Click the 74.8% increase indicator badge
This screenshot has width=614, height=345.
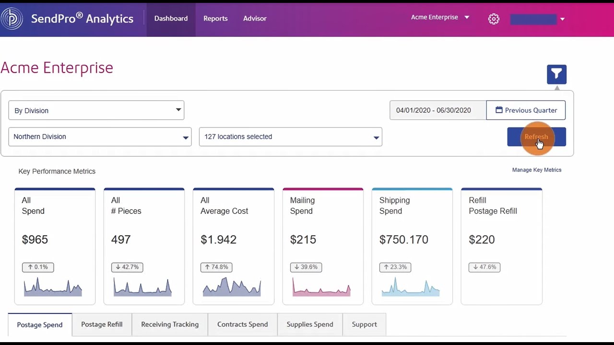point(216,267)
